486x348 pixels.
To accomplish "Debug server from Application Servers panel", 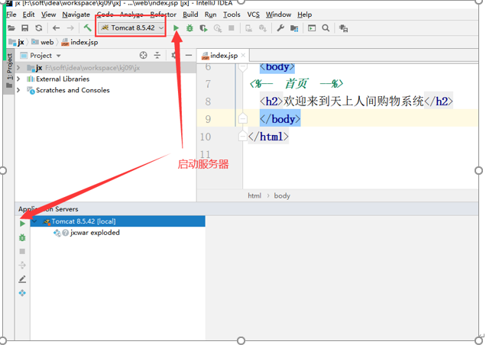I will (22, 237).
